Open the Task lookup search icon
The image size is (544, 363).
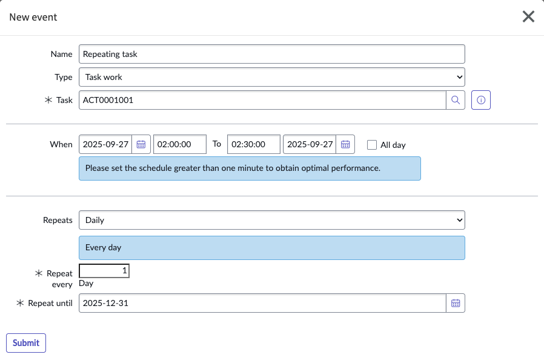point(456,100)
